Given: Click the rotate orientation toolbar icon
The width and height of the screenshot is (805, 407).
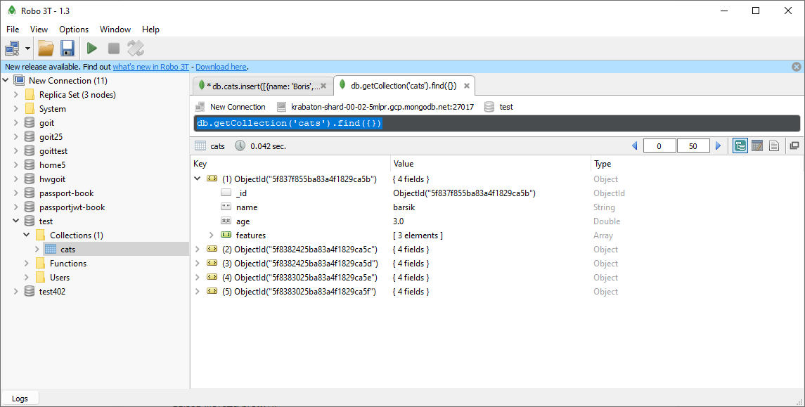Looking at the screenshot, I should [x=136, y=49].
